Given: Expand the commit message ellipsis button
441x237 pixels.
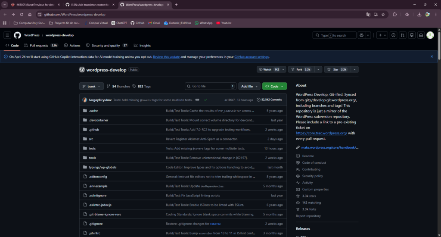Looking at the screenshot, I should click(197, 100).
